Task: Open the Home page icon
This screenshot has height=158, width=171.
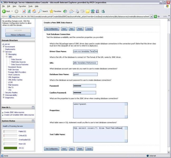Action: pos(34,11)
